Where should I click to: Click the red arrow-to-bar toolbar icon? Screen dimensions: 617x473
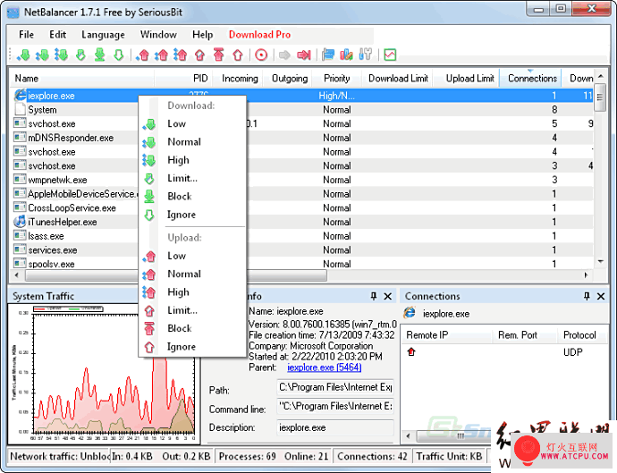(x=304, y=55)
